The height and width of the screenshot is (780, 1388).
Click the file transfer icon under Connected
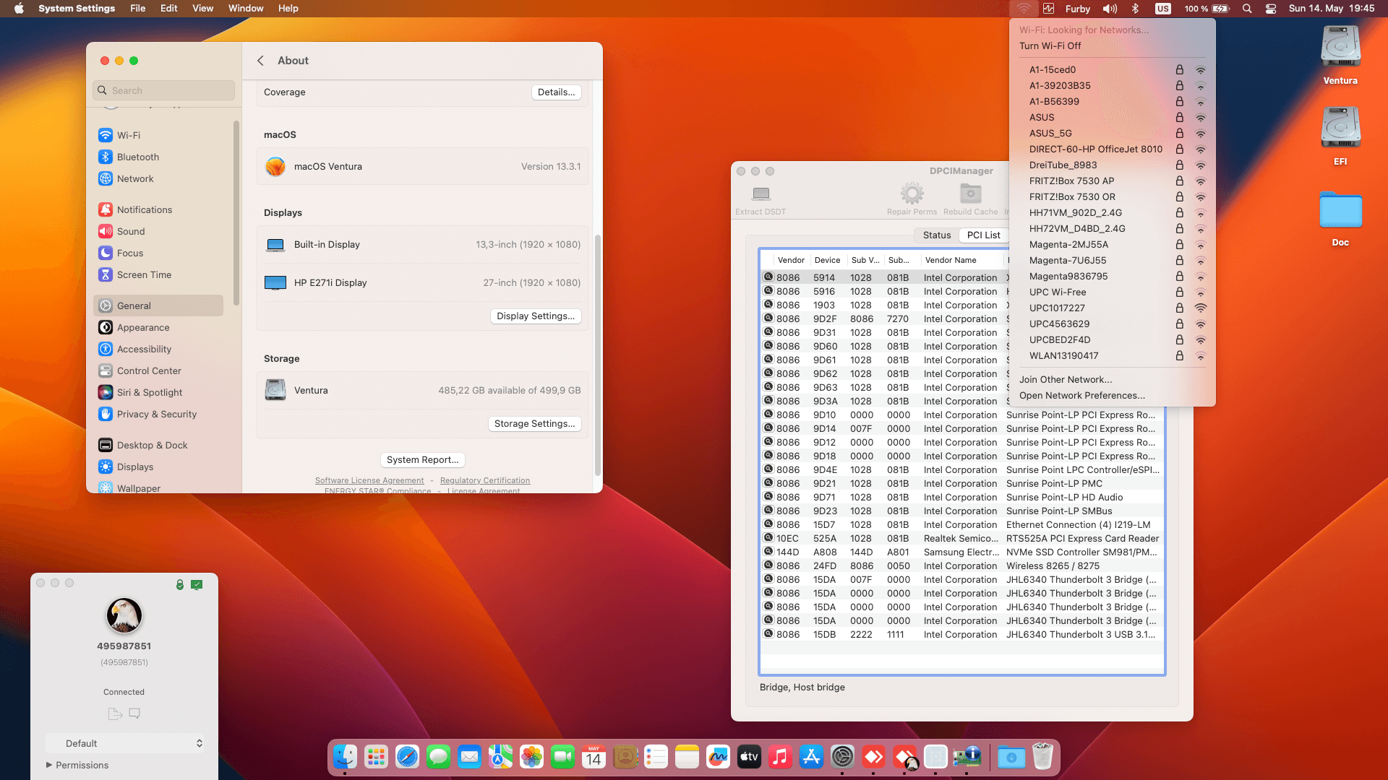point(114,714)
